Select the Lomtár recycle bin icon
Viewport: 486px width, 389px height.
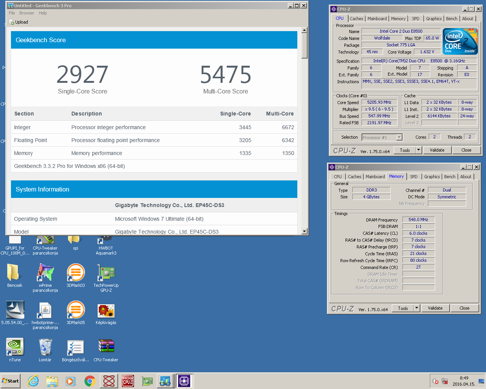[45, 349]
